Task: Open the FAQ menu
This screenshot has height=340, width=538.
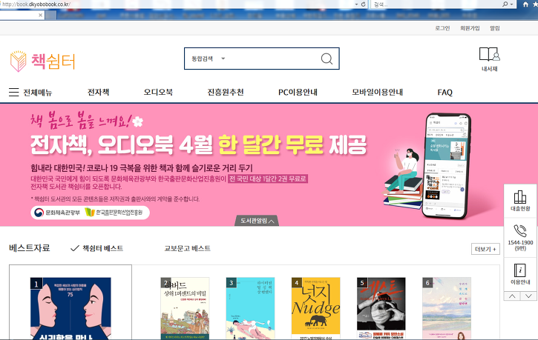Action: pyautogui.click(x=445, y=92)
